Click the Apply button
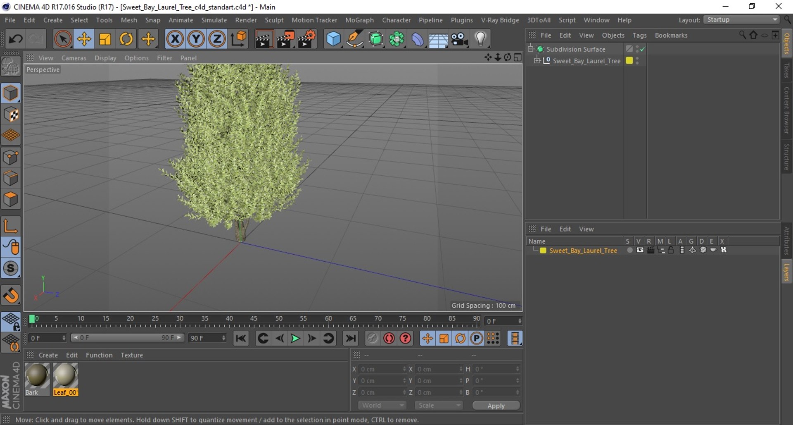This screenshot has height=425, width=793. 496,406
